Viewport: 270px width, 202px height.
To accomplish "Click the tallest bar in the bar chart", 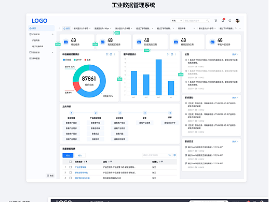I will [x=159, y=77].
